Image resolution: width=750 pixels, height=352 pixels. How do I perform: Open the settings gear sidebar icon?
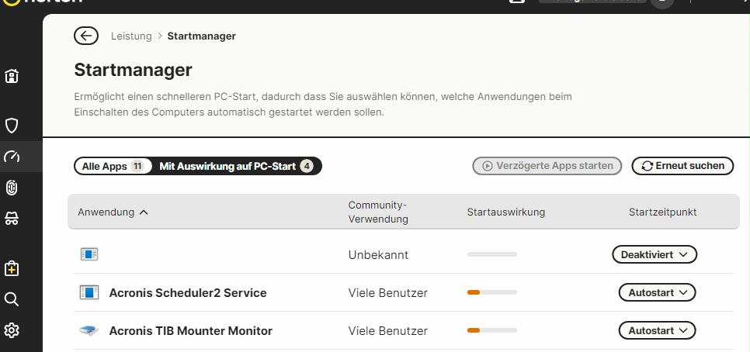(x=12, y=330)
